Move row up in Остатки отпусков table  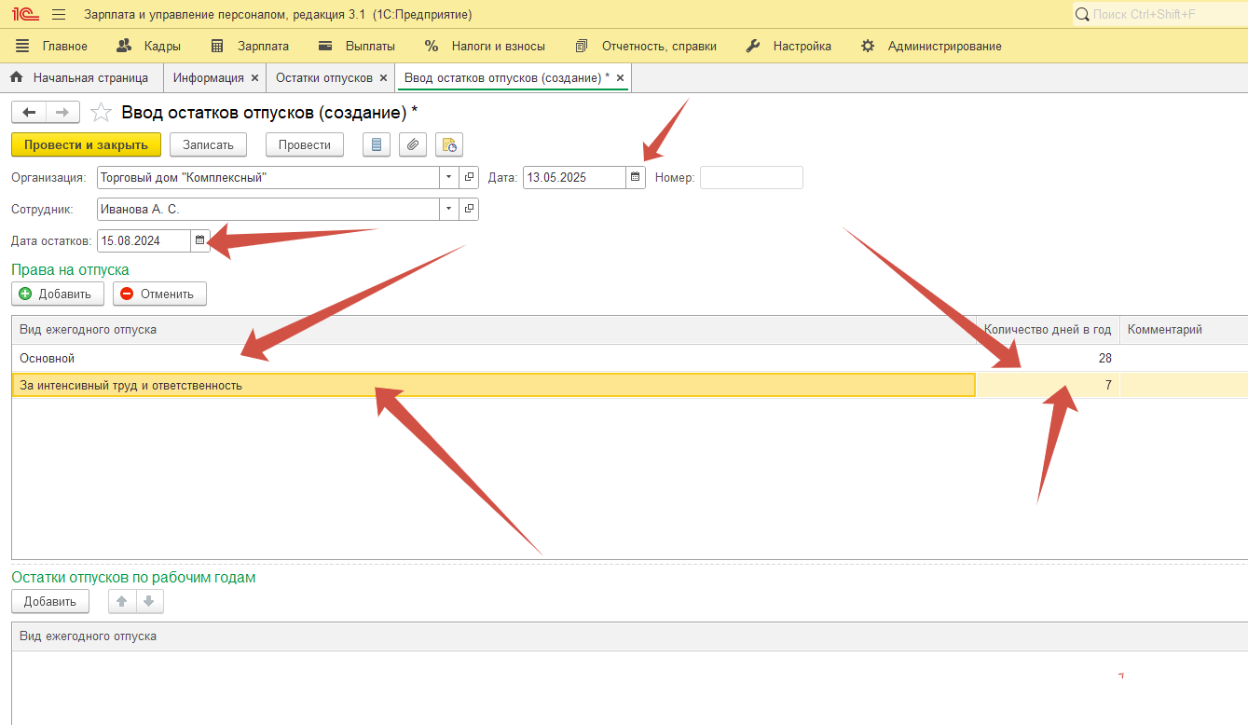122,602
